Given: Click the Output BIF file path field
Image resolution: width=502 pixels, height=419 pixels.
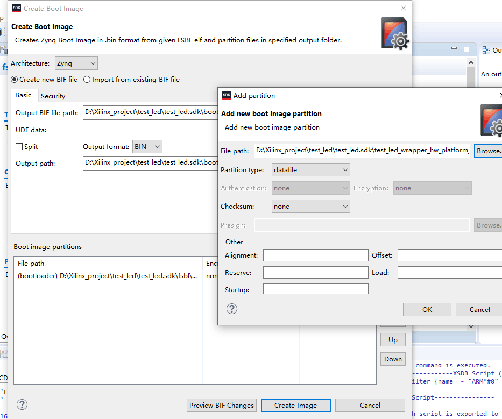Looking at the screenshot, I should (x=150, y=112).
